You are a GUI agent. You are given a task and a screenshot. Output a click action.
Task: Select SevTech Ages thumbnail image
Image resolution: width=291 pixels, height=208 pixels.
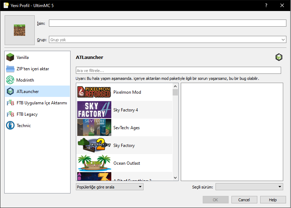tap(94, 127)
